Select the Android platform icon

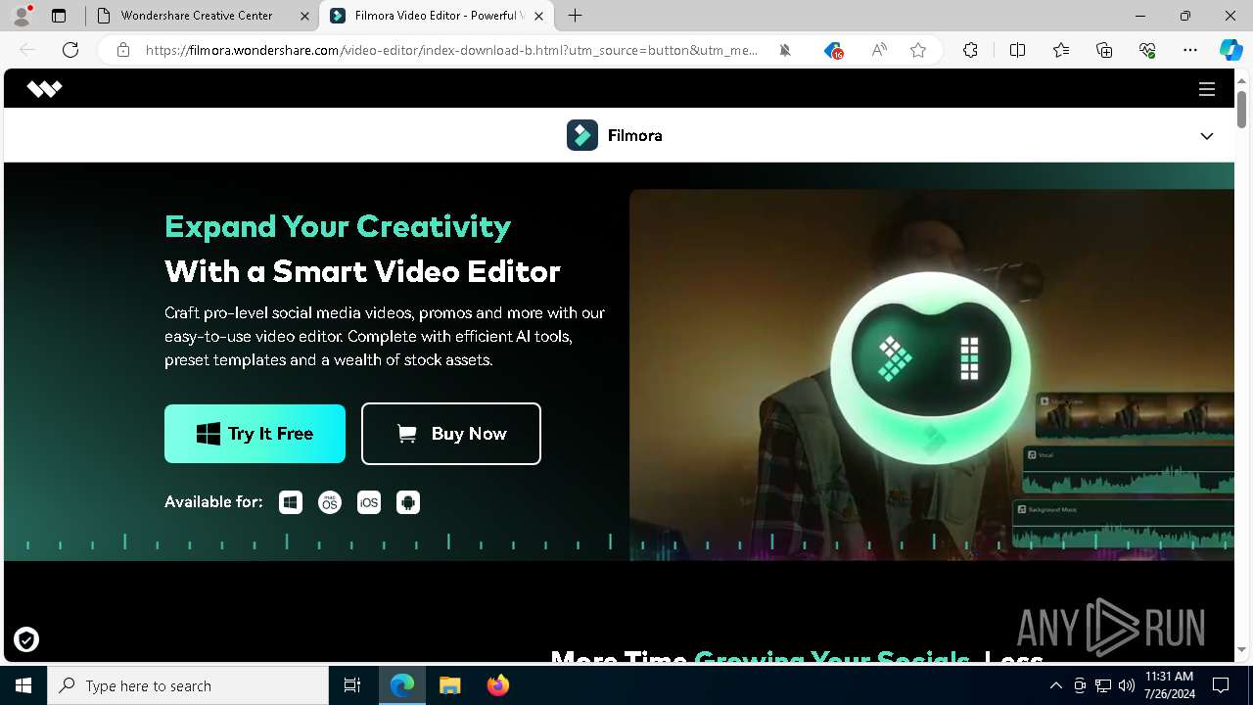coord(408,502)
